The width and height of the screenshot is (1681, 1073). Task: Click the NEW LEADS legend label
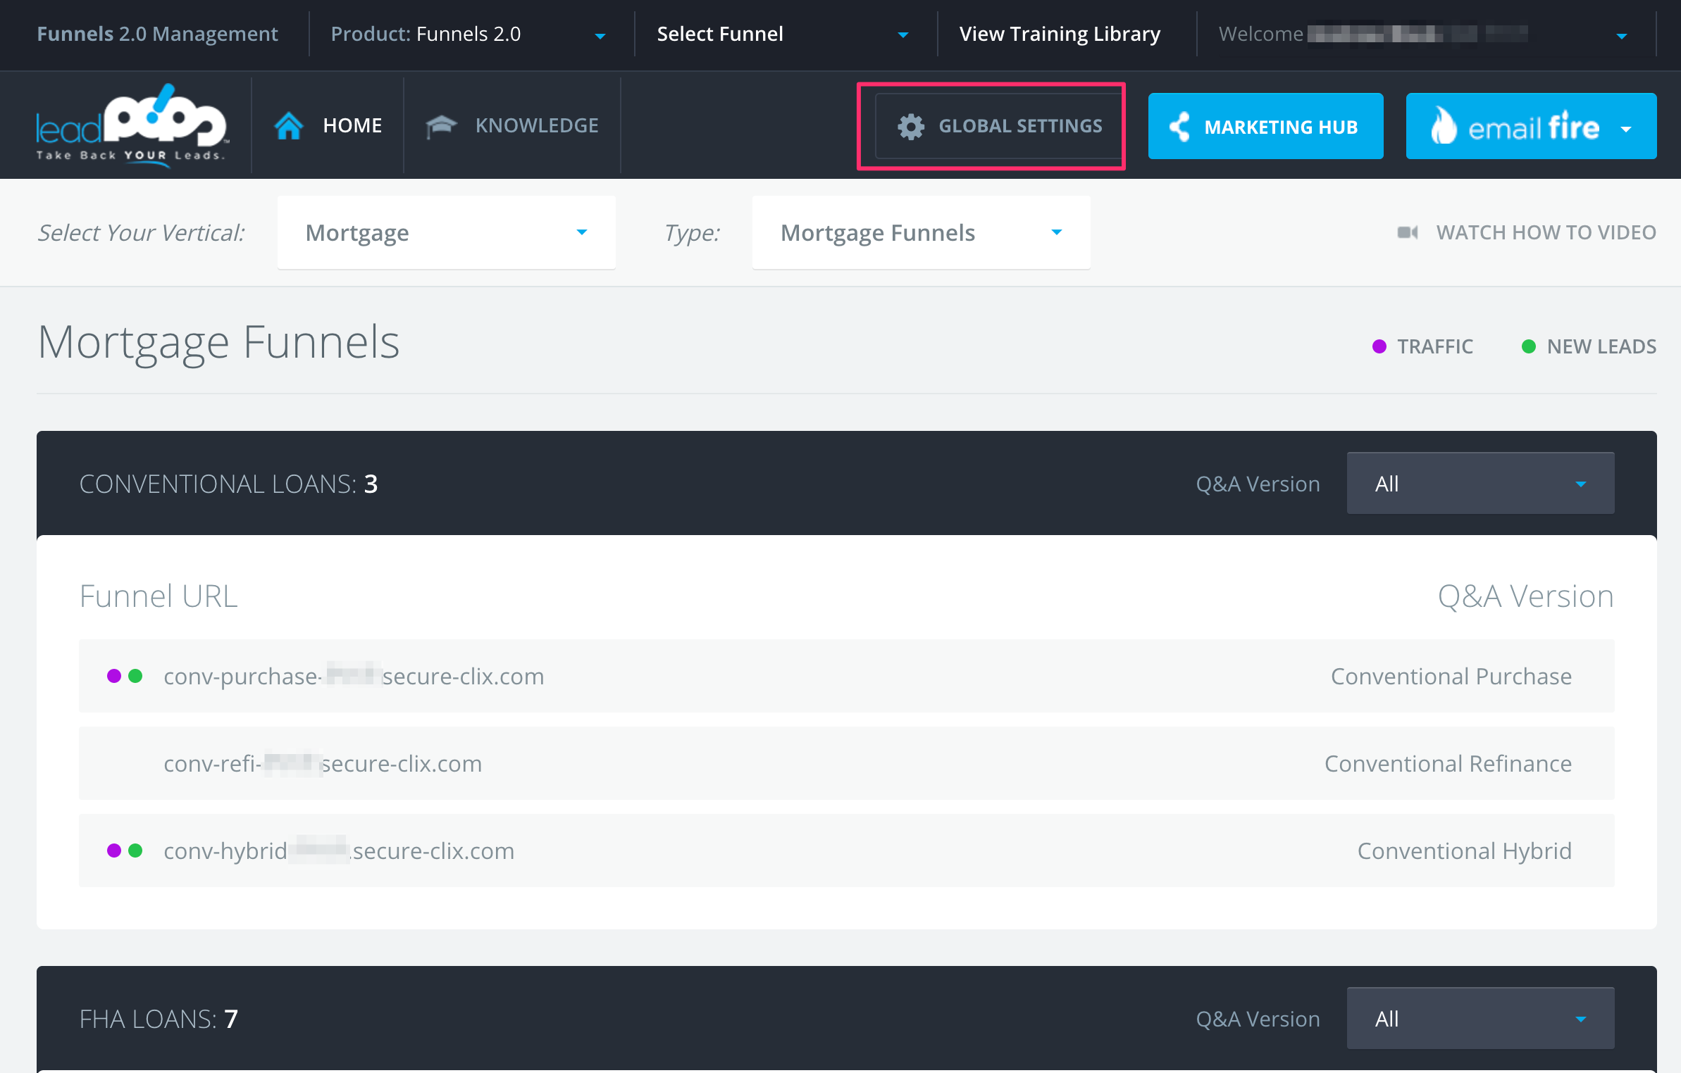point(1601,346)
